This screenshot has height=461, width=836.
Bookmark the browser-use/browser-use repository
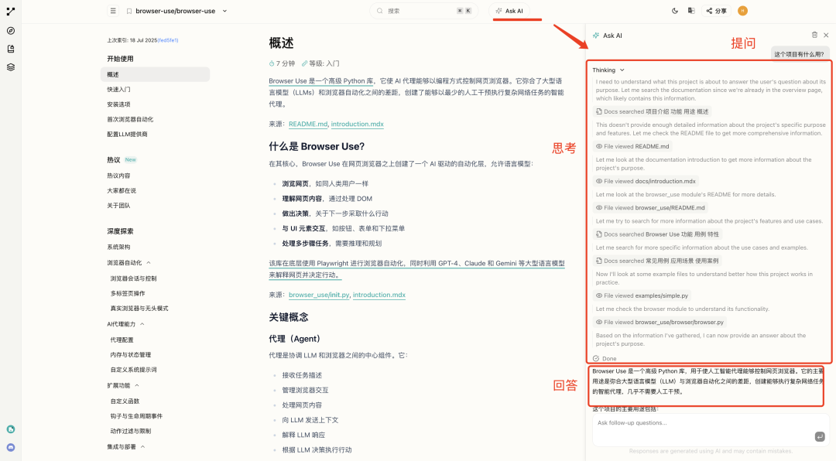(129, 11)
